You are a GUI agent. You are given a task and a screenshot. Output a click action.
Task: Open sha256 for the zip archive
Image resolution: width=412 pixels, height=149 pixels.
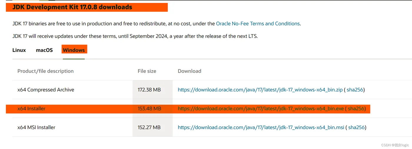tap(355, 90)
